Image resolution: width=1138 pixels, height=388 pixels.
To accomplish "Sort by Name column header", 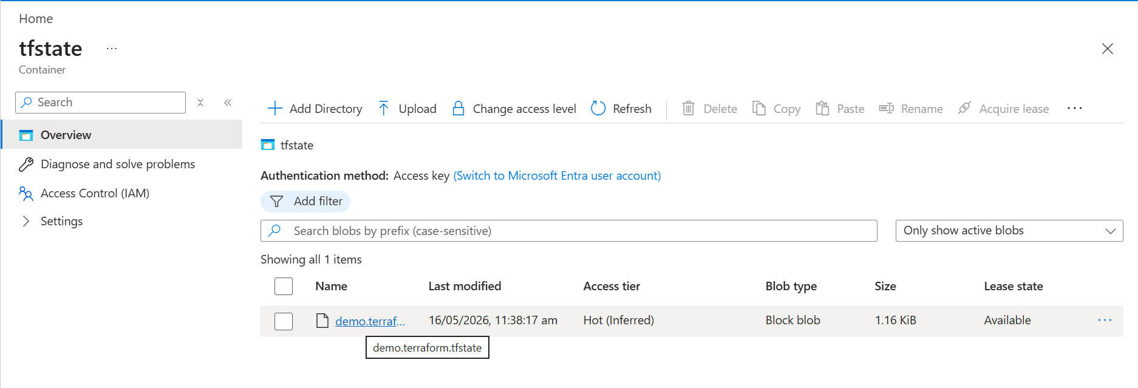I will pyautogui.click(x=331, y=286).
